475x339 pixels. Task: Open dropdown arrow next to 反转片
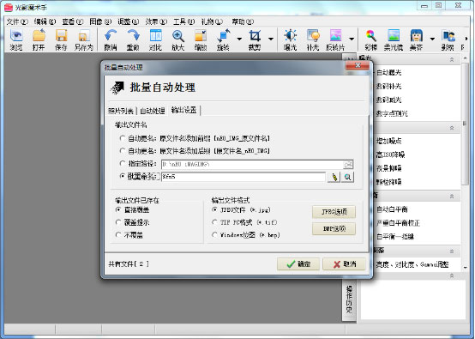(352, 39)
